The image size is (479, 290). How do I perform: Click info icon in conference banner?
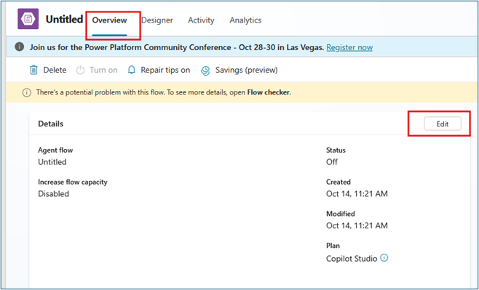tap(19, 47)
